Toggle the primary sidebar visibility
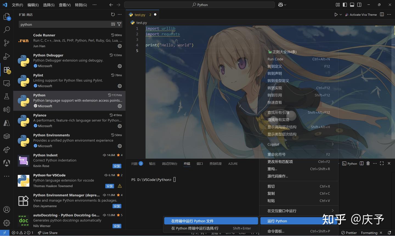The image size is (395, 236). click(x=345, y=5)
